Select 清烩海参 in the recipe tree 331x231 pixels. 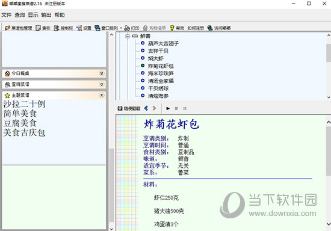(158, 96)
